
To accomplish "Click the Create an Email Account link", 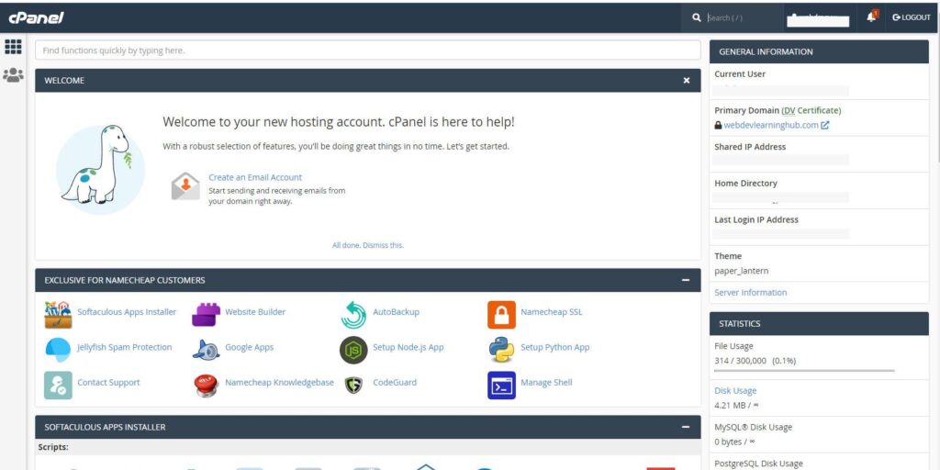I will click(255, 177).
